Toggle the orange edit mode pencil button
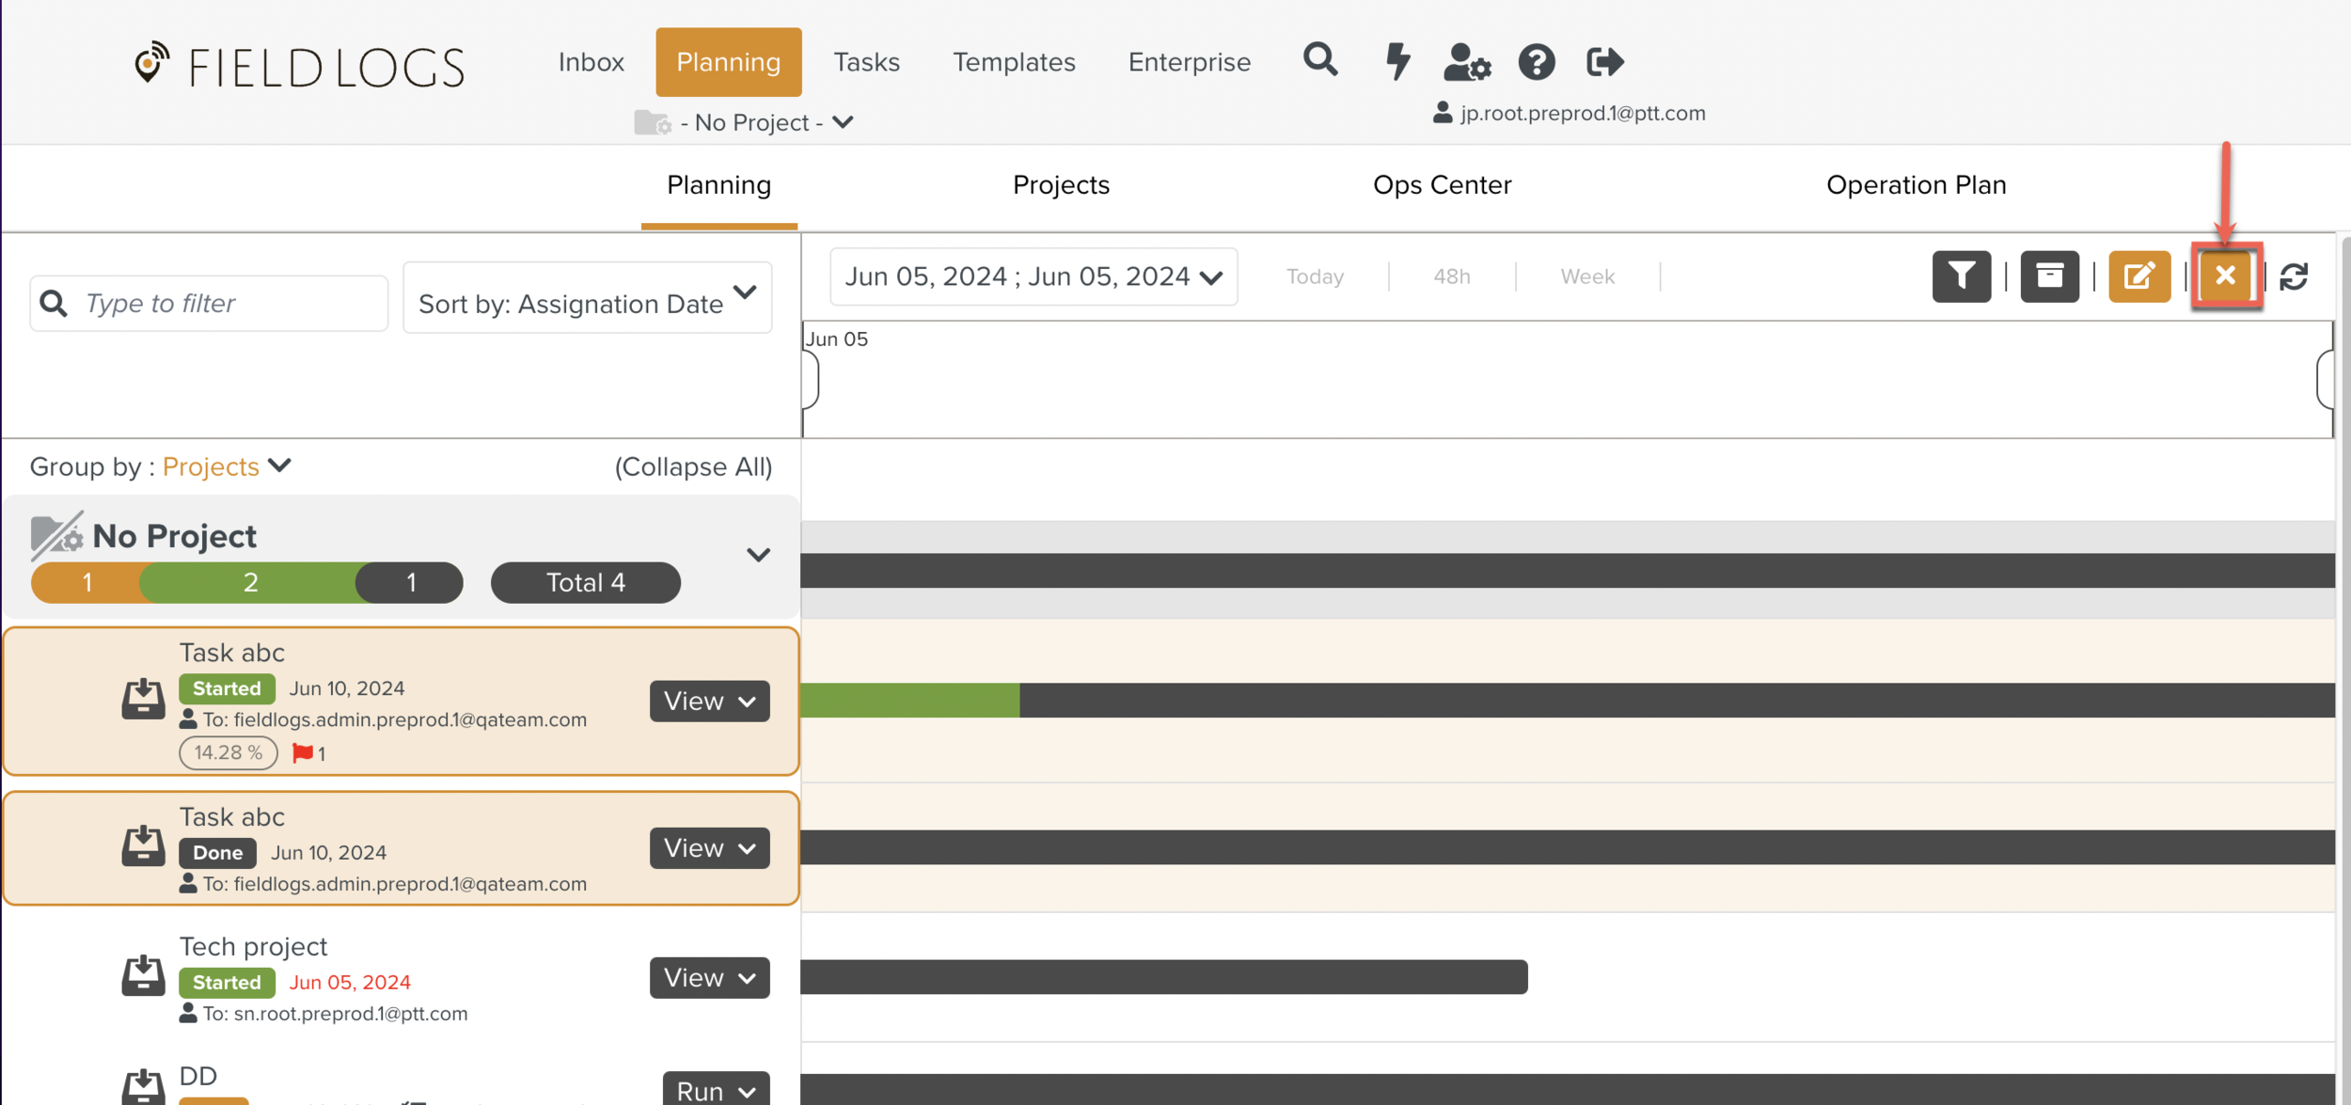Image resolution: width=2351 pixels, height=1105 pixels. (2138, 276)
